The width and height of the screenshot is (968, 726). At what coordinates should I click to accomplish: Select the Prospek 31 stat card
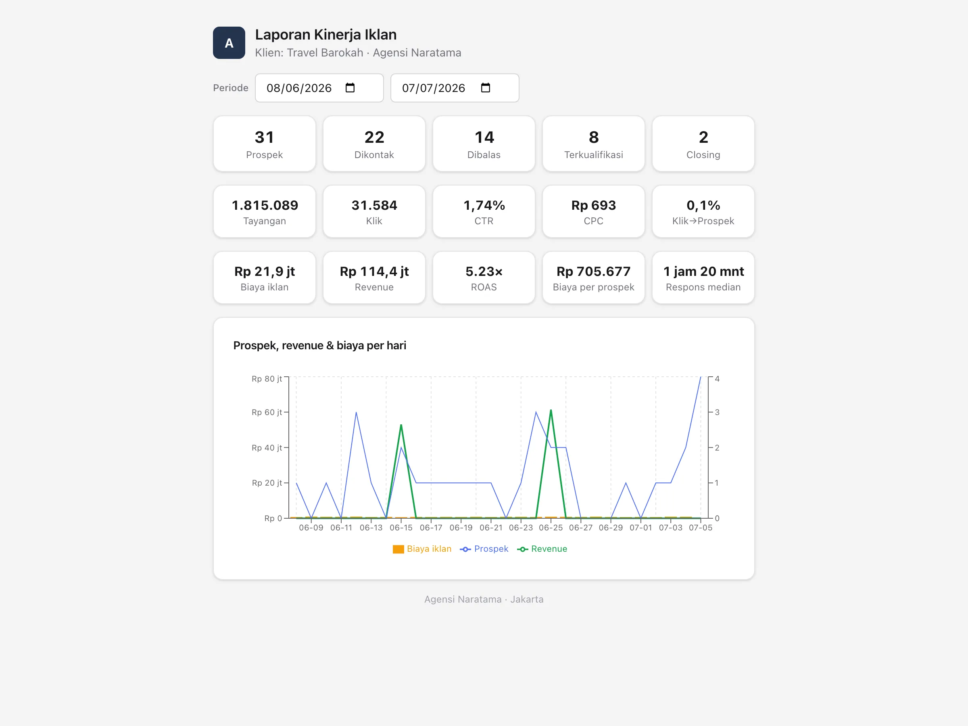264,144
